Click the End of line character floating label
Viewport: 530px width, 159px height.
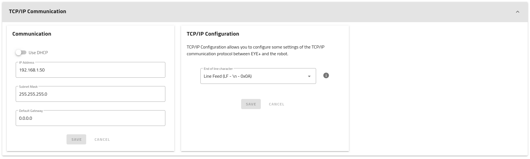(218, 69)
